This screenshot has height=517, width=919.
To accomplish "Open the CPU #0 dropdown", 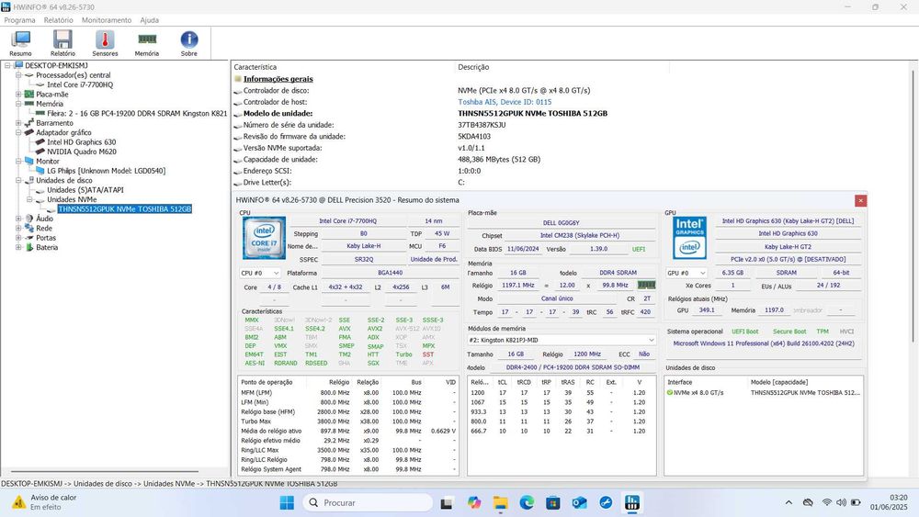I will (x=260, y=273).
